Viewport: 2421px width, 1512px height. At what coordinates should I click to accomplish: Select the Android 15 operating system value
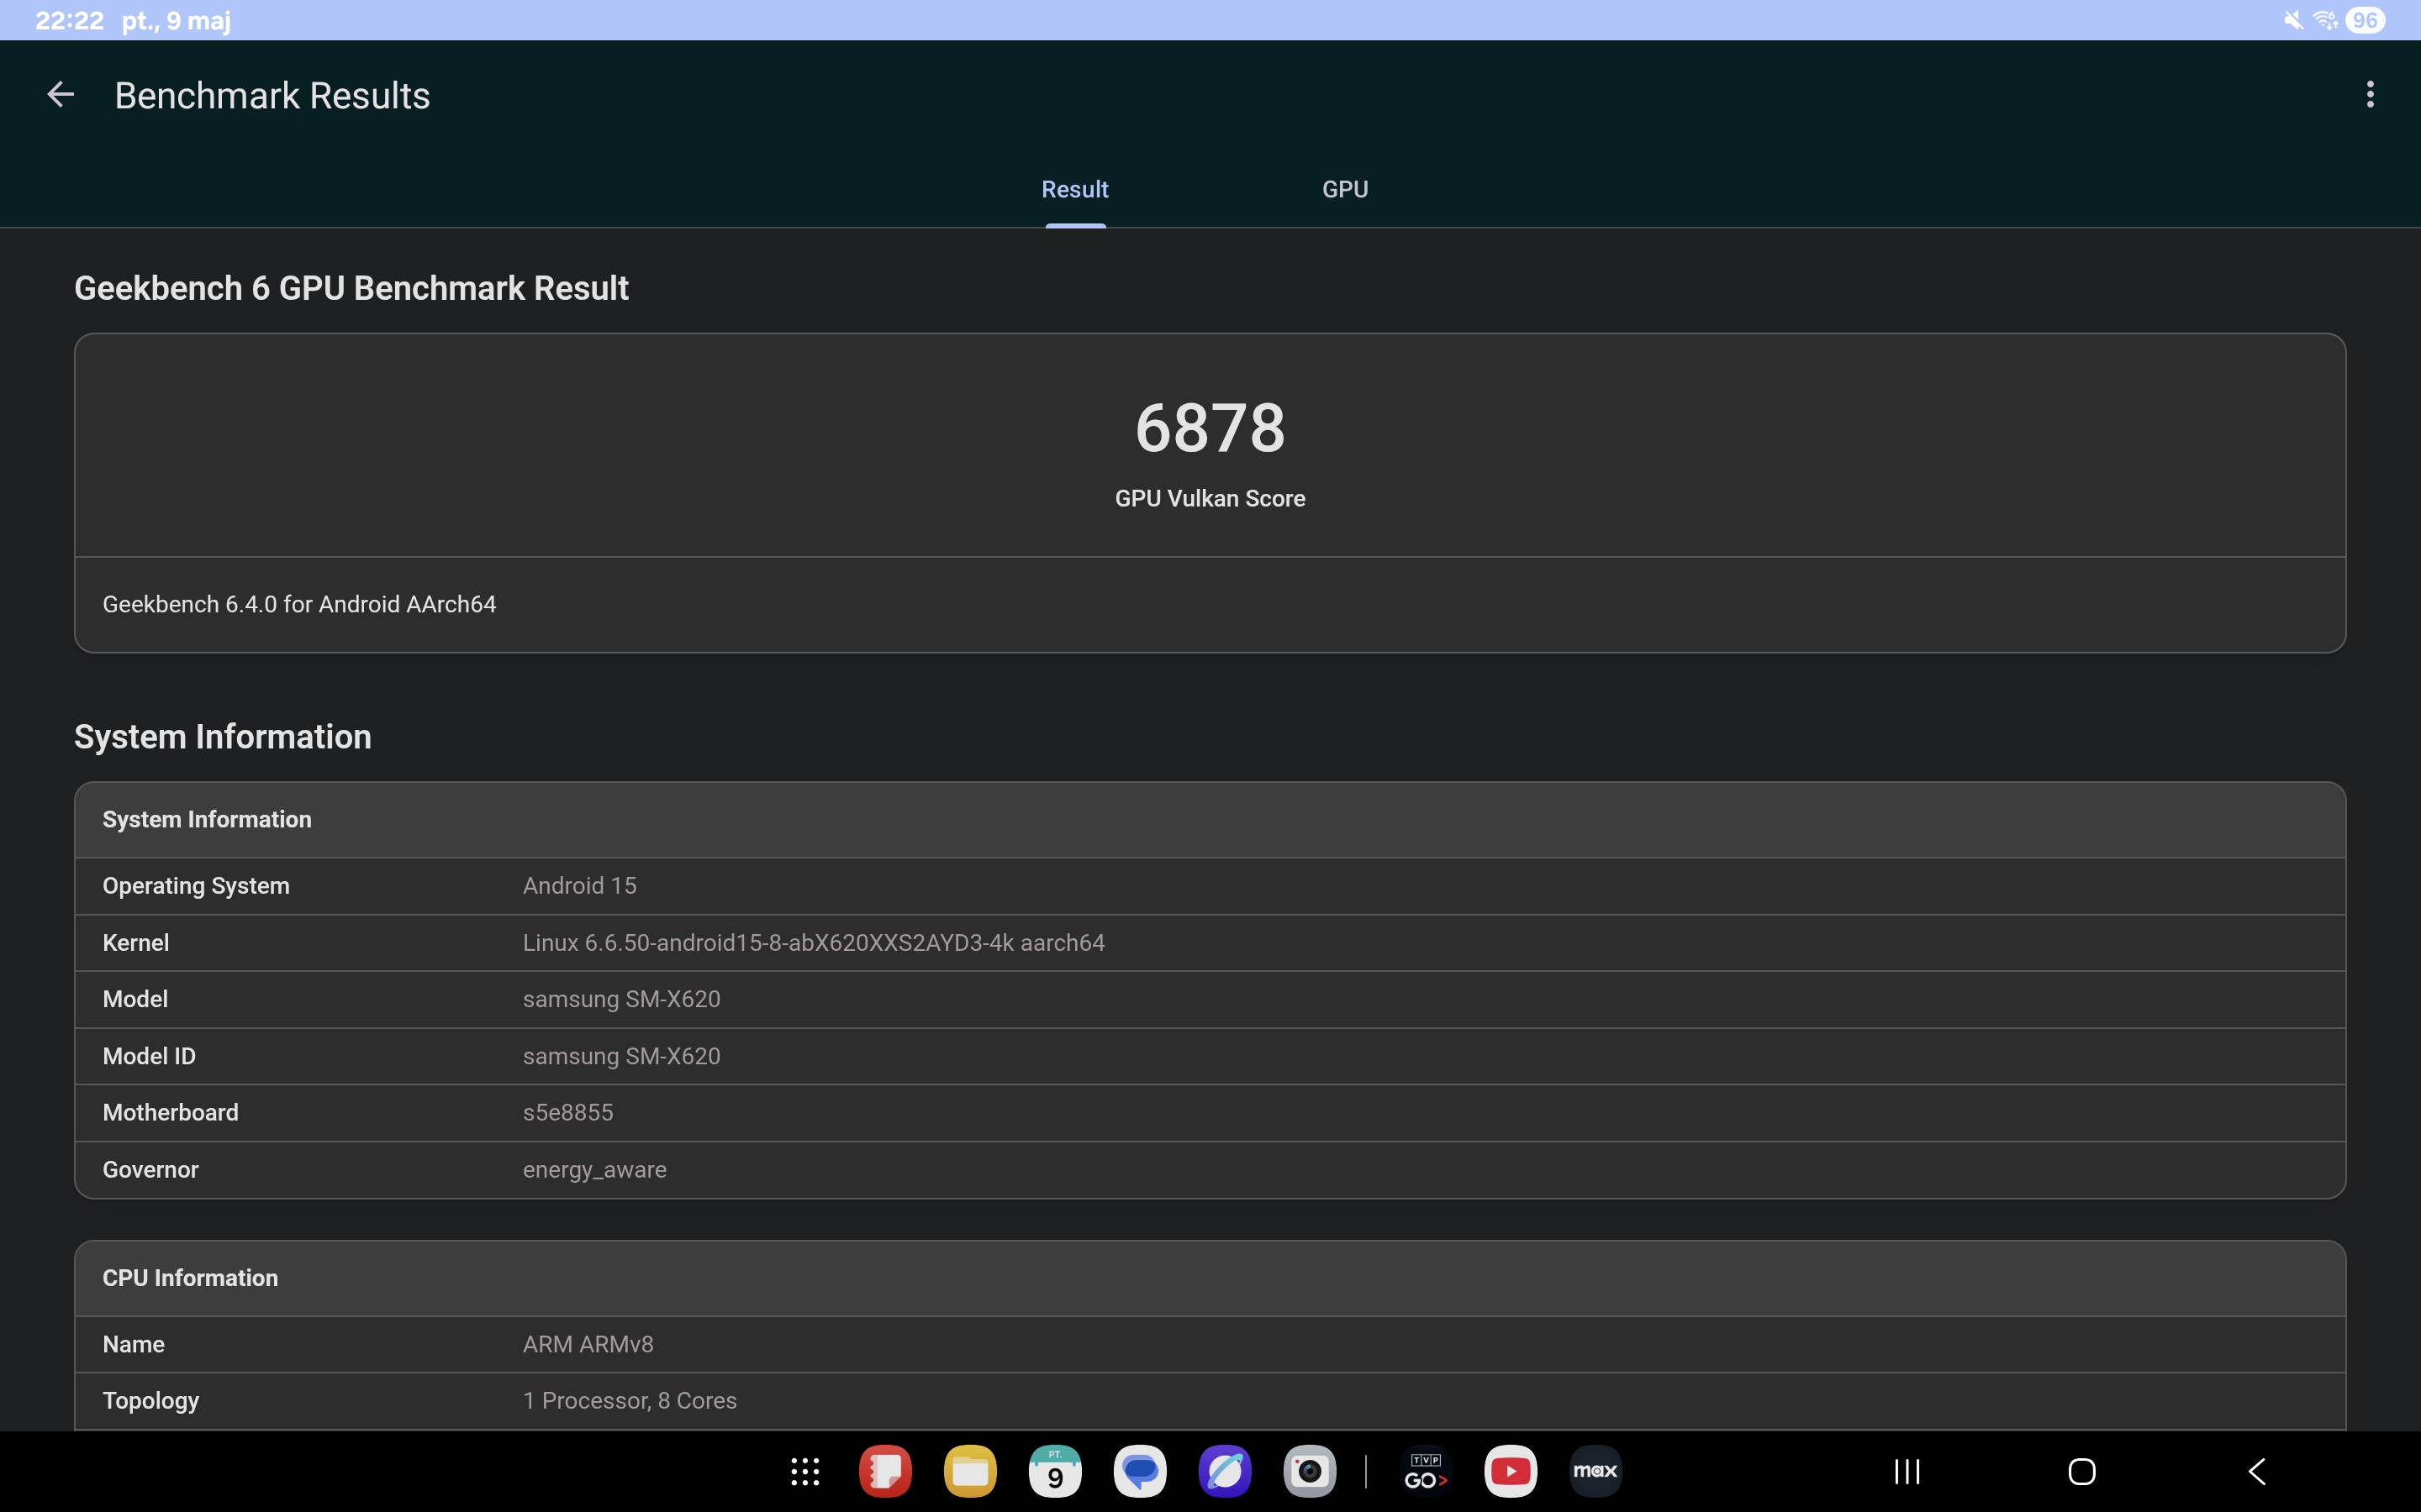click(x=579, y=886)
